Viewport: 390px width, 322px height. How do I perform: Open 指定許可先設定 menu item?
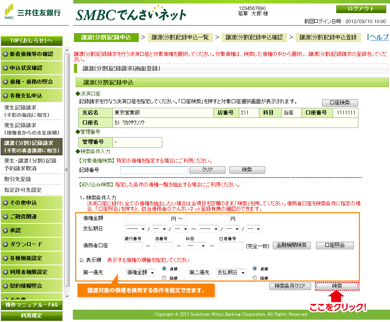[32, 190]
